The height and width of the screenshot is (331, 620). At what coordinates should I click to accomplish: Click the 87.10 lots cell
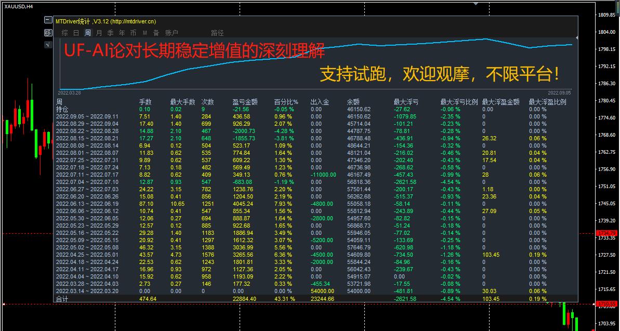147,204
